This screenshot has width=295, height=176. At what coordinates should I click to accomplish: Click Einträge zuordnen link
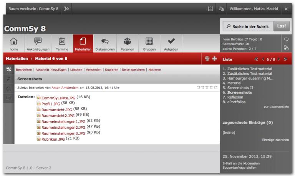(x=275, y=140)
